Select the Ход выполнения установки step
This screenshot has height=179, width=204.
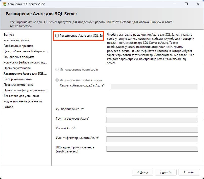[x=23, y=101]
